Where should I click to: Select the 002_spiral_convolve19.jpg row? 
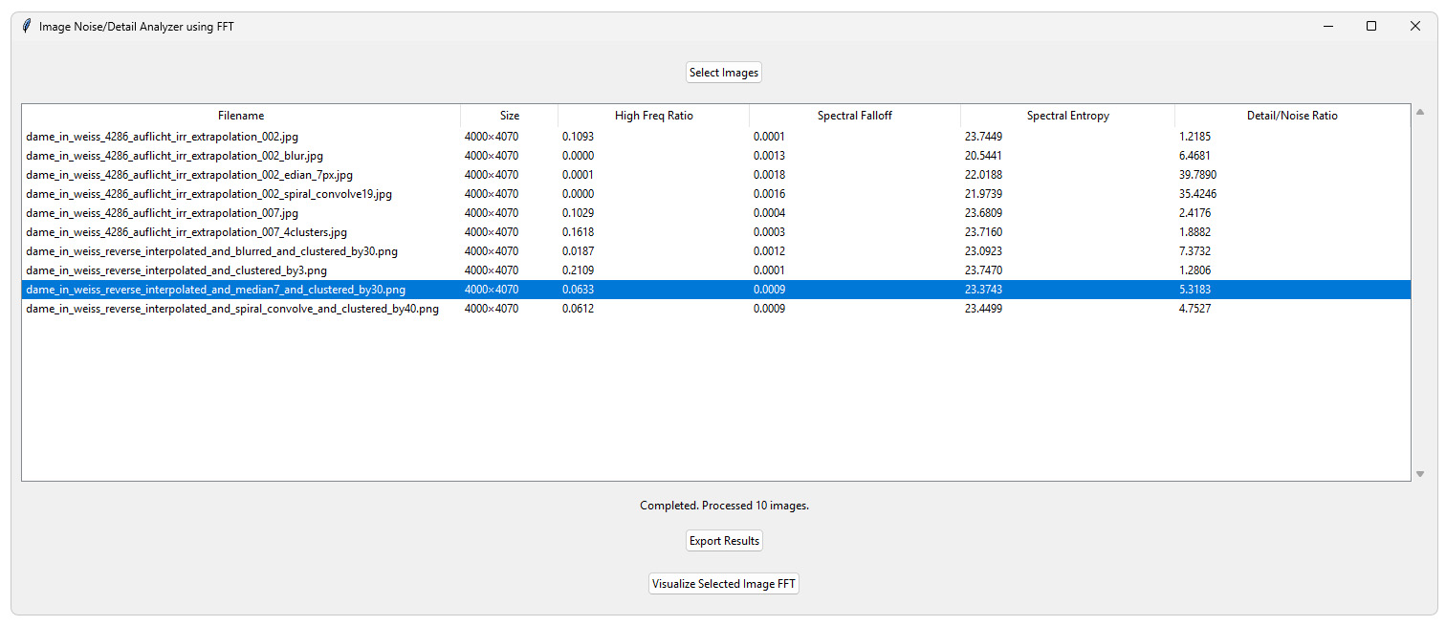pos(208,194)
